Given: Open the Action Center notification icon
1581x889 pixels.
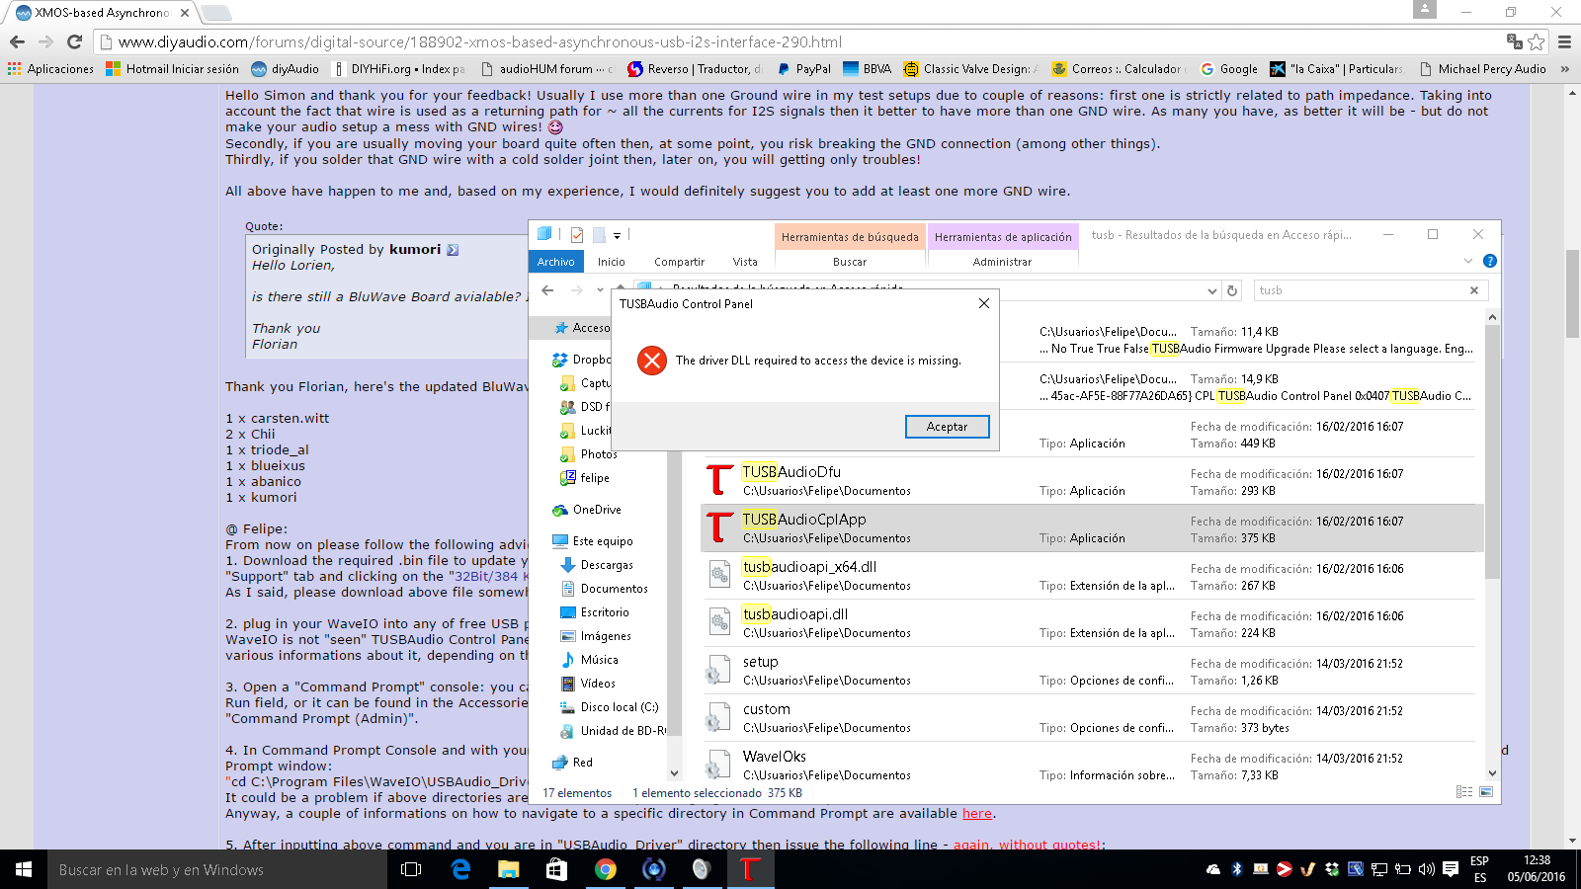Looking at the screenshot, I should click(x=1451, y=869).
